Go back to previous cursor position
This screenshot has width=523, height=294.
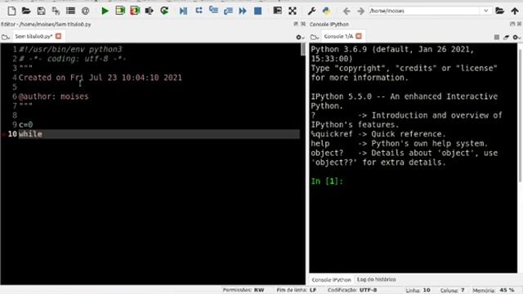point(346,11)
